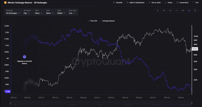Image resolution: width=202 pixels, height=107 pixels.
Task: Select the 1W time range
Action: coord(164,11)
